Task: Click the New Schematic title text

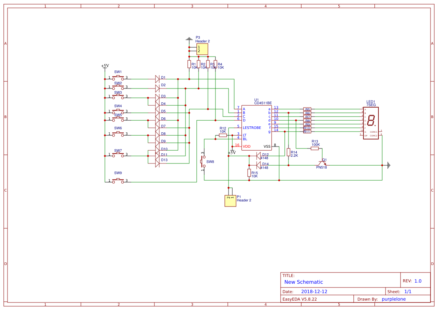Action: coord(303,282)
